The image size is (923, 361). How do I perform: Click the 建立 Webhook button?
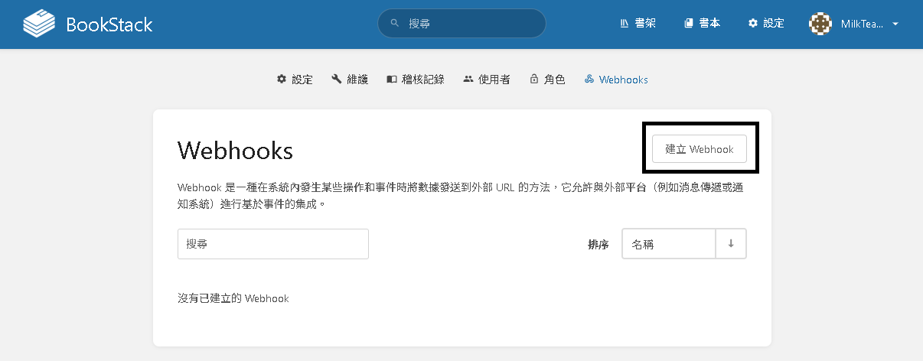click(700, 149)
